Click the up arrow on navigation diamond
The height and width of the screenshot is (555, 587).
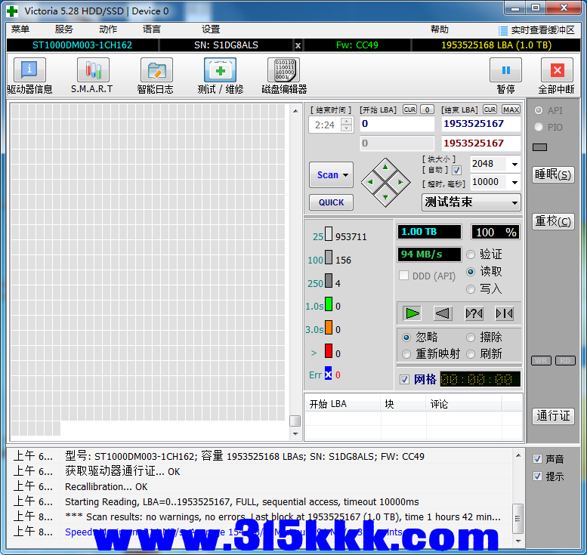[385, 167]
